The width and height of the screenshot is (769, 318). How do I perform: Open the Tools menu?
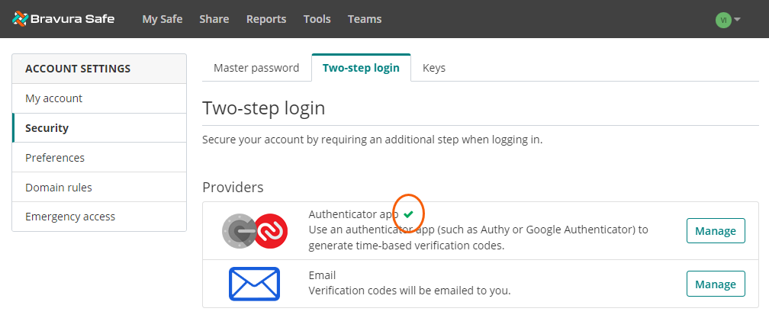(x=317, y=19)
